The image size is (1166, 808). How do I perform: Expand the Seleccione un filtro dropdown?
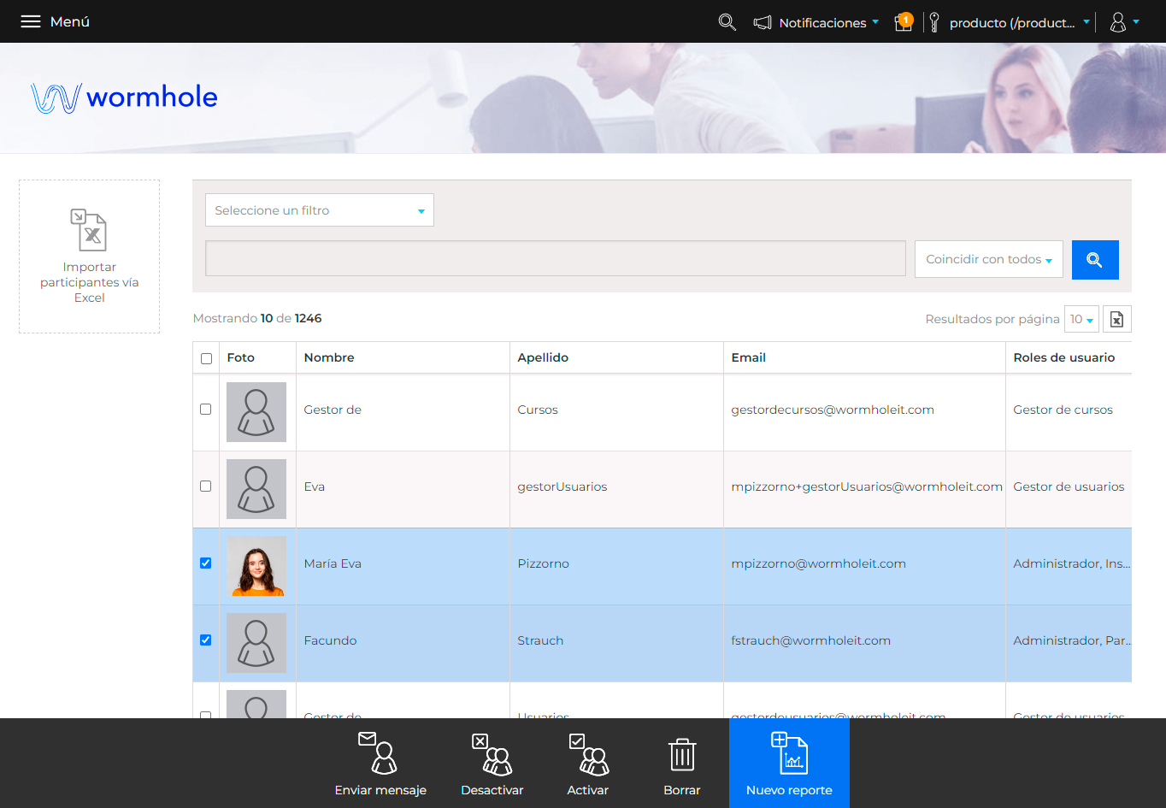pyautogui.click(x=320, y=210)
